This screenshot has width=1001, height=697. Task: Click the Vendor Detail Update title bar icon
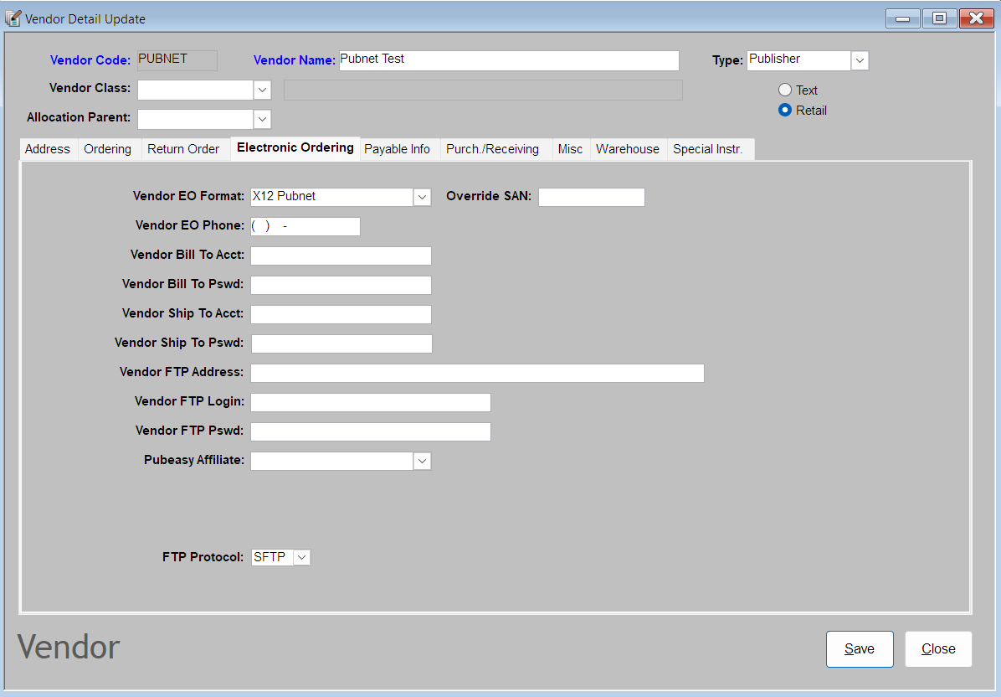pyautogui.click(x=13, y=18)
